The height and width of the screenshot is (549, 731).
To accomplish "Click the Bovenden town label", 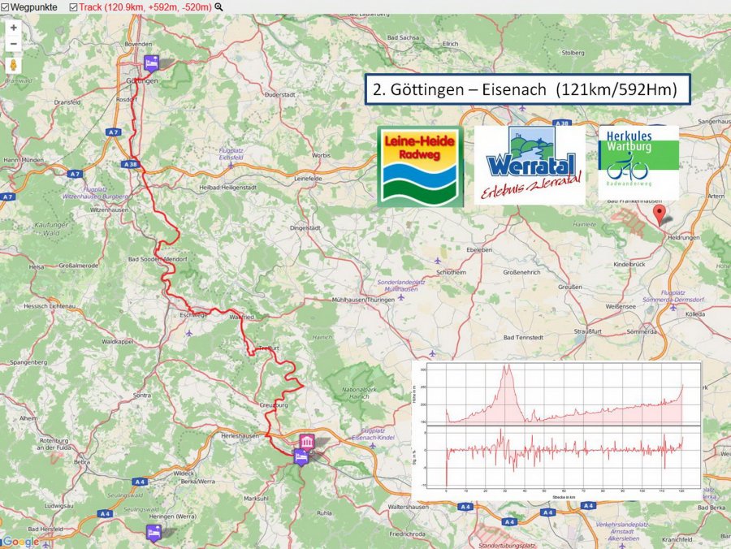I will pos(138,44).
